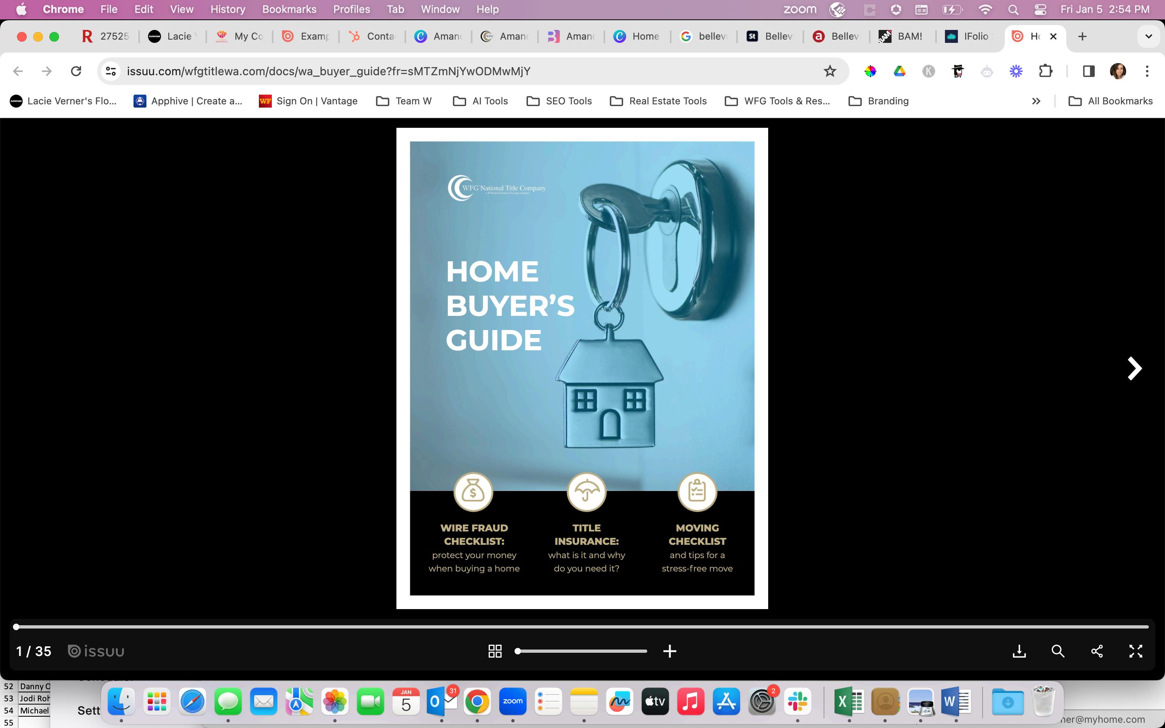
Task: Click the issuu logo link
Action: [96, 652]
